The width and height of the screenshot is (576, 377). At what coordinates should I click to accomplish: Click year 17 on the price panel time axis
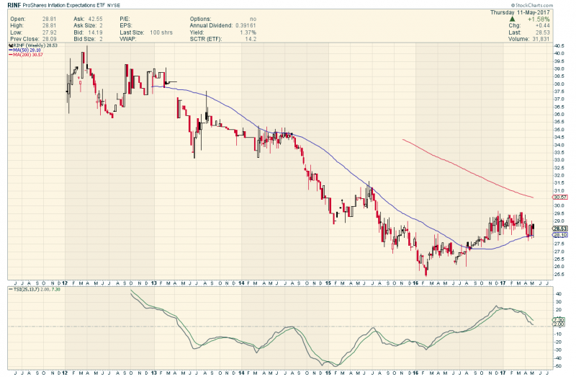pyautogui.click(x=503, y=283)
